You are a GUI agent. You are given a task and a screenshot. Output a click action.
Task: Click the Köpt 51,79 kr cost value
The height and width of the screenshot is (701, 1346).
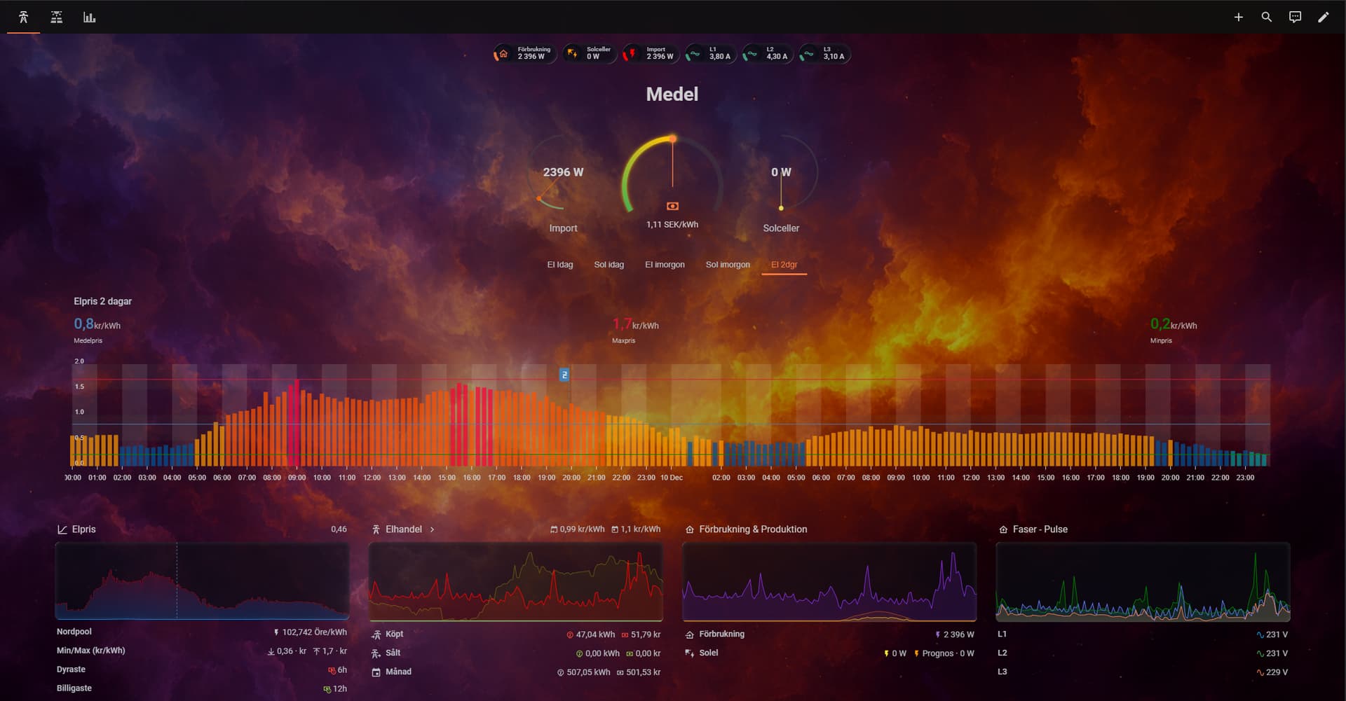point(641,634)
